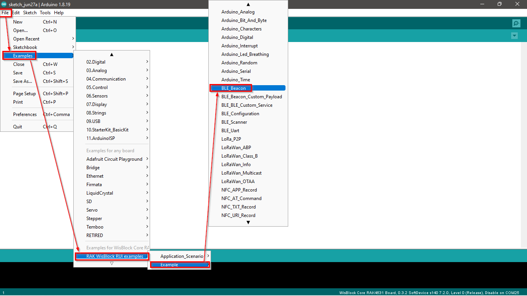Open the Edit menu
Image resolution: width=527 pixels, height=296 pixels.
click(16, 13)
